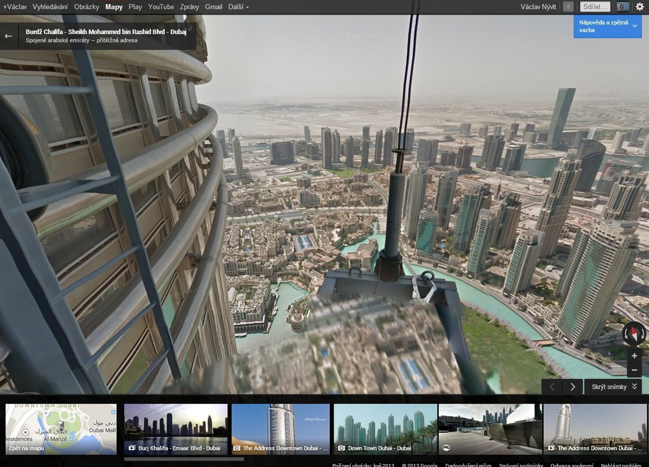Open Burj Khalifa - Emaar Blvd thumbnail
The height and width of the screenshot is (467, 649).
(176, 429)
